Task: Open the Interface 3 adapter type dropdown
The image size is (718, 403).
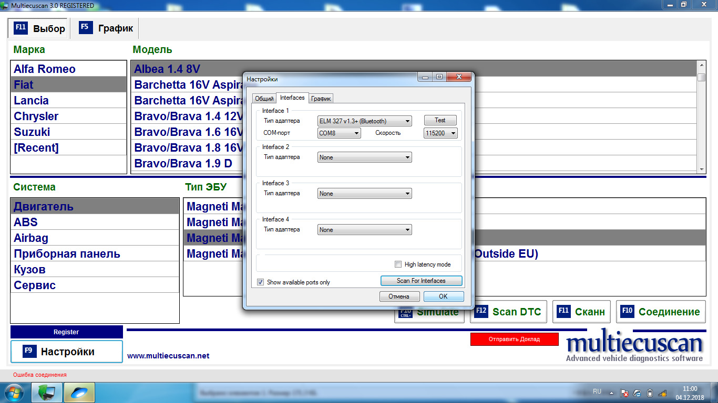Action: [364, 193]
